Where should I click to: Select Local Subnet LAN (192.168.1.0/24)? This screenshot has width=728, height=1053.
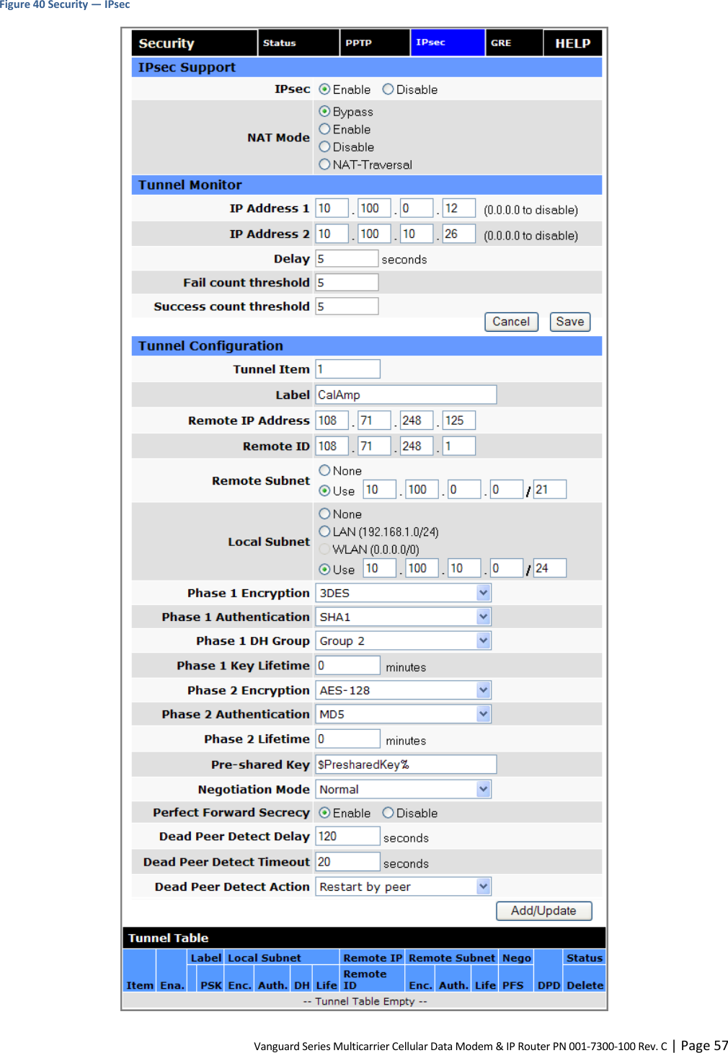tap(325, 532)
